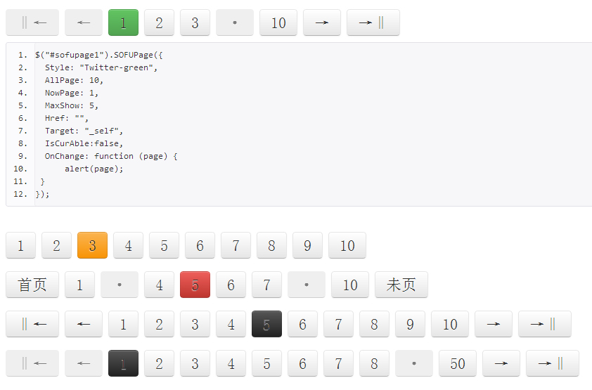The image size is (592, 390).
Task: Click next arrow in fourth paginator row
Action: pos(493,324)
